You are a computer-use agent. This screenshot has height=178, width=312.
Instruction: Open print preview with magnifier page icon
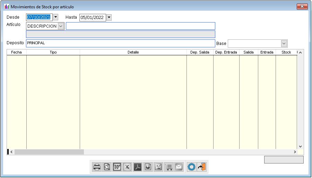[107, 167]
